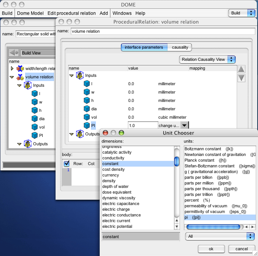Click the units list horizontal scrollbar
Image resolution: width=258 pixels, height=256 pixels.
click(213, 227)
